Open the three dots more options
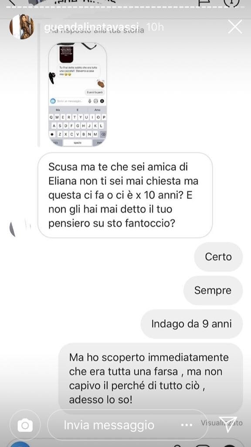Screen dimensions: 251x447 [x=187, y=425]
